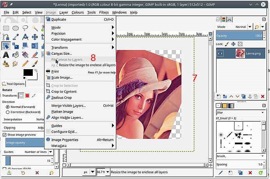Screen dimensions: 270x179
Task: Click Flatten Image menu entry
Action: coord(62,111)
